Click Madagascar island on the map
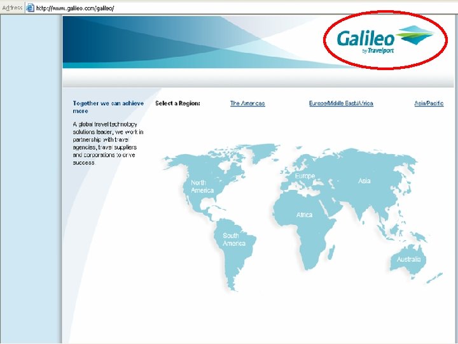This screenshot has width=458, height=344. (331, 252)
